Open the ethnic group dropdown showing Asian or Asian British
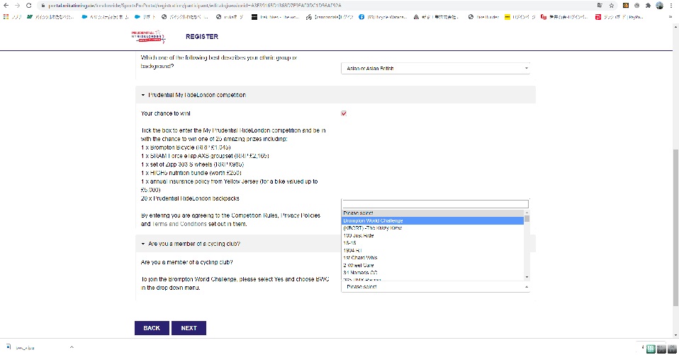This screenshot has height=355, width=679. [435, 69]
